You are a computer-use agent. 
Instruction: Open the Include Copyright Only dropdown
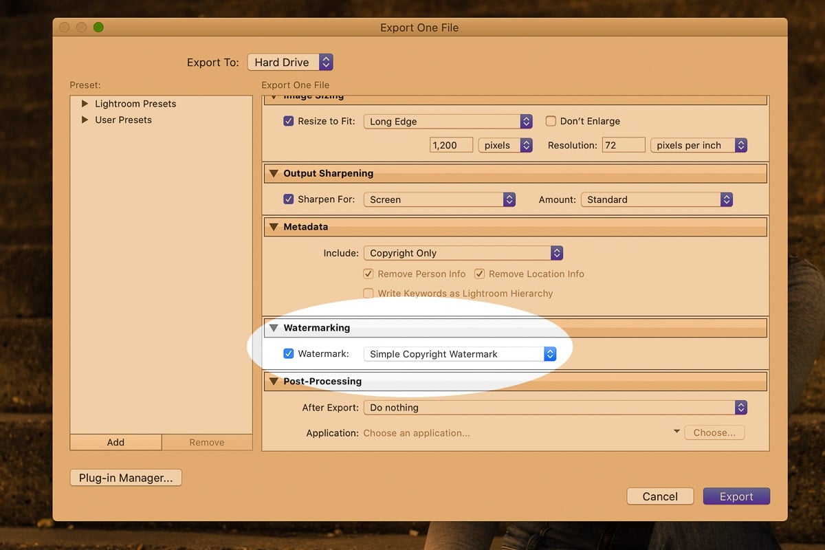pyautogui.click(x=463, y=253)
